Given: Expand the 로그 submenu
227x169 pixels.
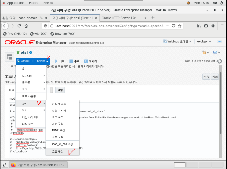Looking at the screenshot, I should click(x=31, y=89).
